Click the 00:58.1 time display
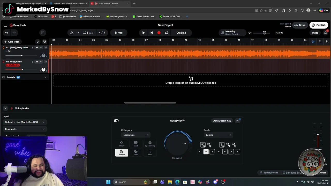The width and height of the screenshot is (331, 186). pyautogui.click(x=181, y=33)
